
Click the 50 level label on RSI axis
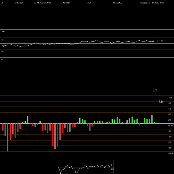pos(2,46)
